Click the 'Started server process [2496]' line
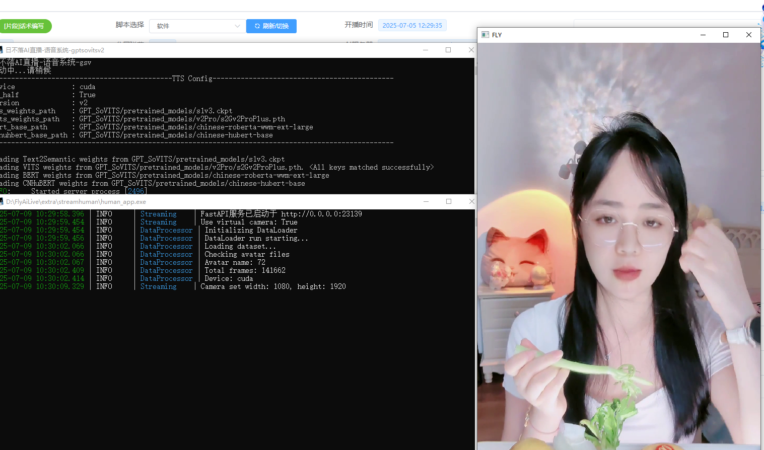The image size is (764, 450). (89, 191)
